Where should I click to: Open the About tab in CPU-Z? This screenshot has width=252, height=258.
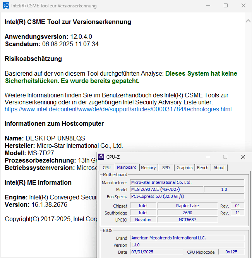219,168
